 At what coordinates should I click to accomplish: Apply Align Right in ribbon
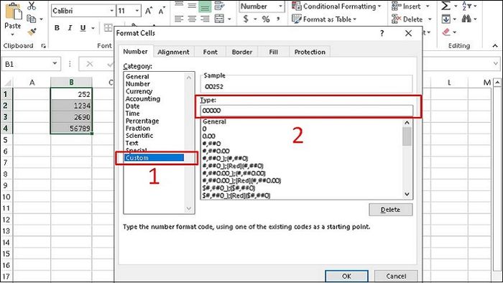(x=205, y=19)
